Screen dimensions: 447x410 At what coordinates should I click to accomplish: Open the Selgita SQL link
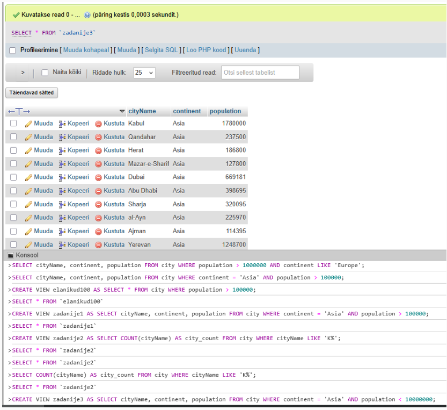tap(161, 50)
